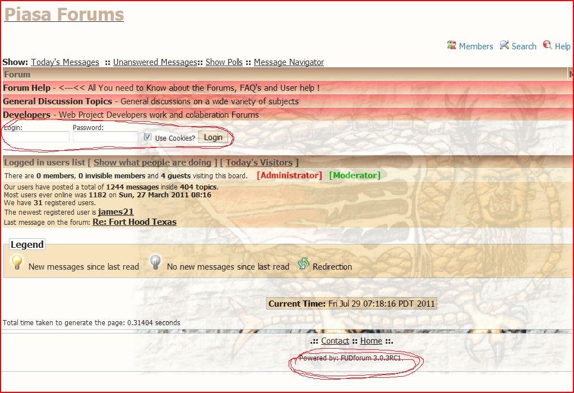Click the green [Moderator] label
Screen dimensions: 574x393
(x=355, y=175)
